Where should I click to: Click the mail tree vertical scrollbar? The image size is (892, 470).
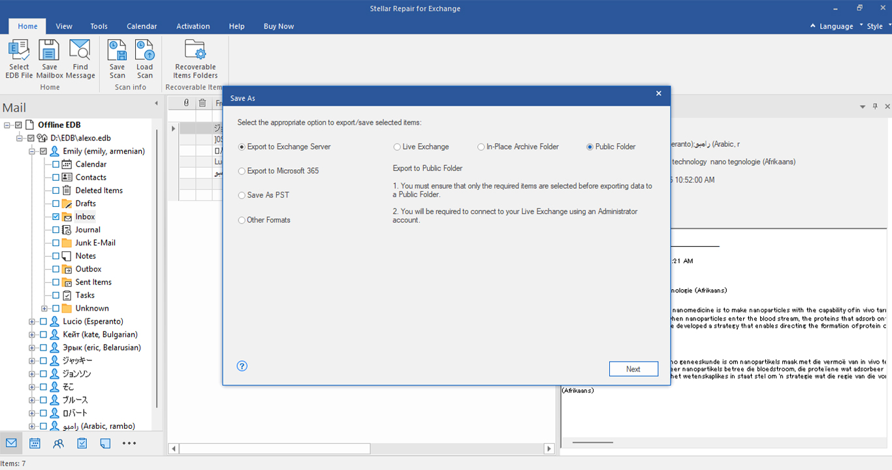click(x=157, y=268)
